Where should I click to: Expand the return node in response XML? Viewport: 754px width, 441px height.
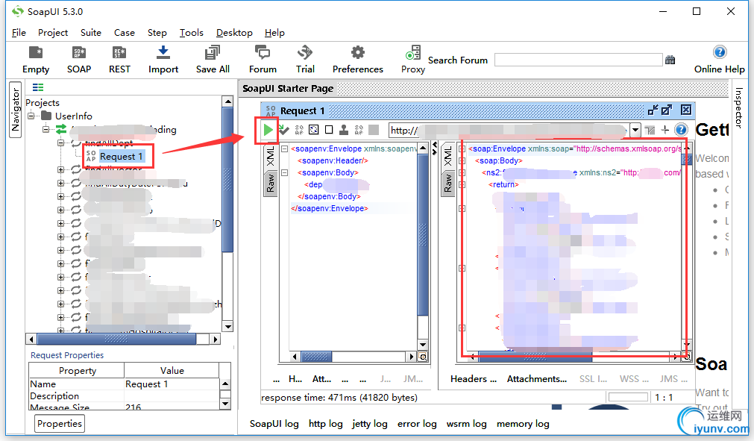click(x=462, y=184)
